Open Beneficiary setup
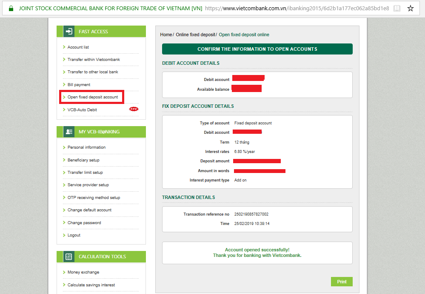Image resolution: width=425 pixels, height=294 pixels. click(83, 160)
